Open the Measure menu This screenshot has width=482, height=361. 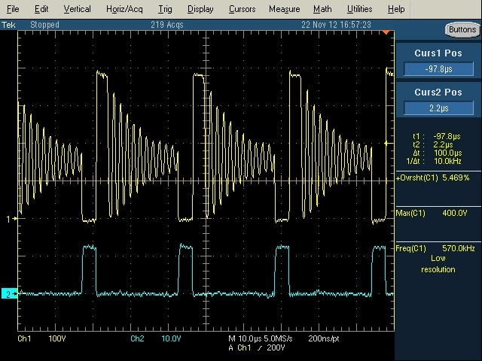(284, 9)
